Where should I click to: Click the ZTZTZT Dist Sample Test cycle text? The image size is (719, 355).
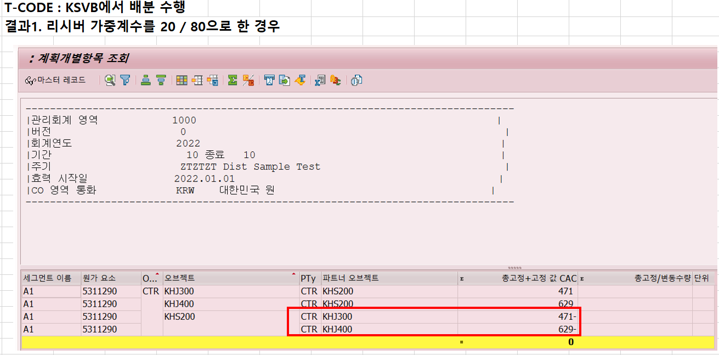click(x=250, y=167)
